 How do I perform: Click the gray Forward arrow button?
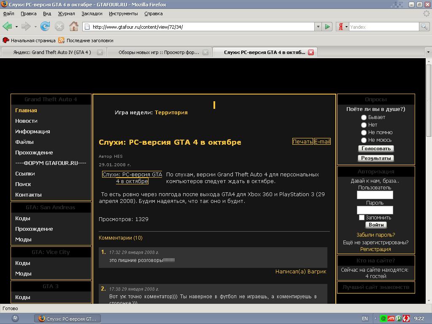click(x=26, y=27)
